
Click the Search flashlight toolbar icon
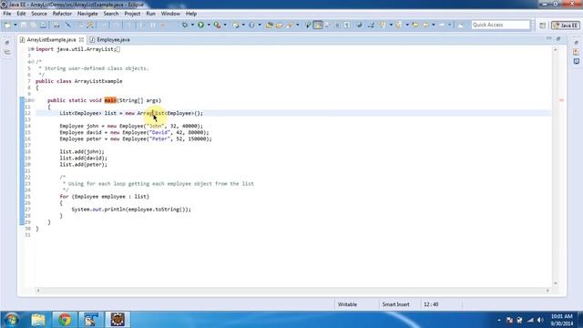290,25
